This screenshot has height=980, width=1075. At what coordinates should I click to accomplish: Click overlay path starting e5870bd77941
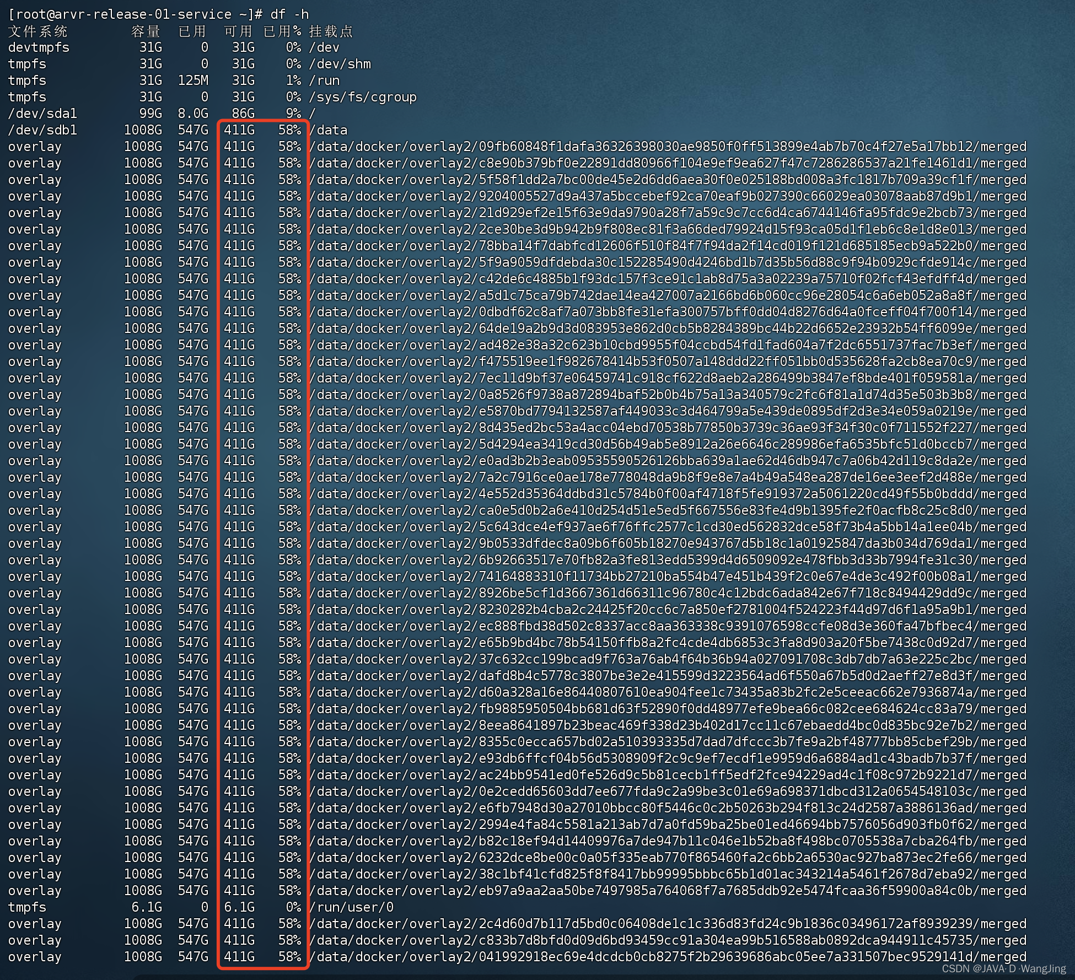(x=668, y=411)
